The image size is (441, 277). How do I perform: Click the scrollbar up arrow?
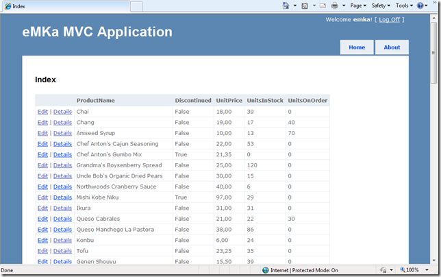coord(433,18)
